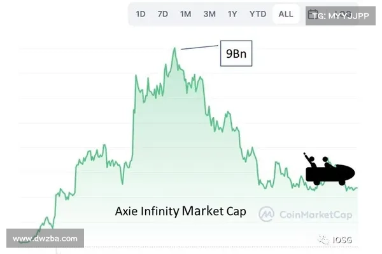Click the WeChat icon beside IOSG
Viewport: 382px width, 254px height.
pyautogui.click(x=324, y=239)
